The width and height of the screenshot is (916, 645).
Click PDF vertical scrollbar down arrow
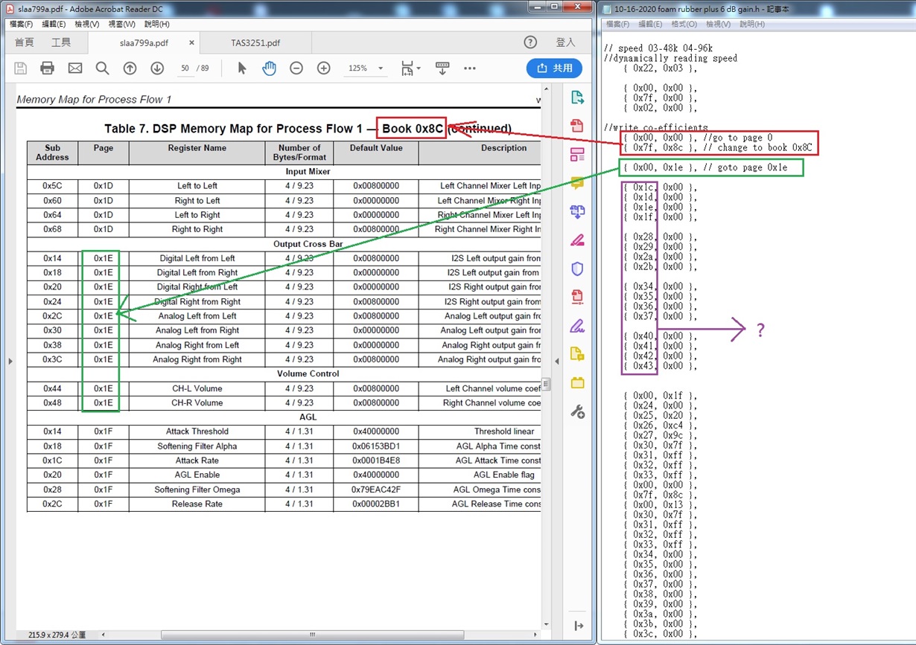pyautogui.click(x=546, y=625)
